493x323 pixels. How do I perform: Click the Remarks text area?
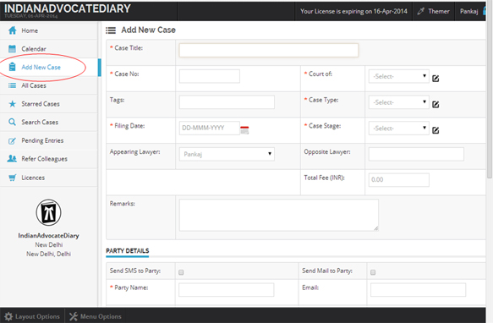pyautogui.click(x=279, y=215)
